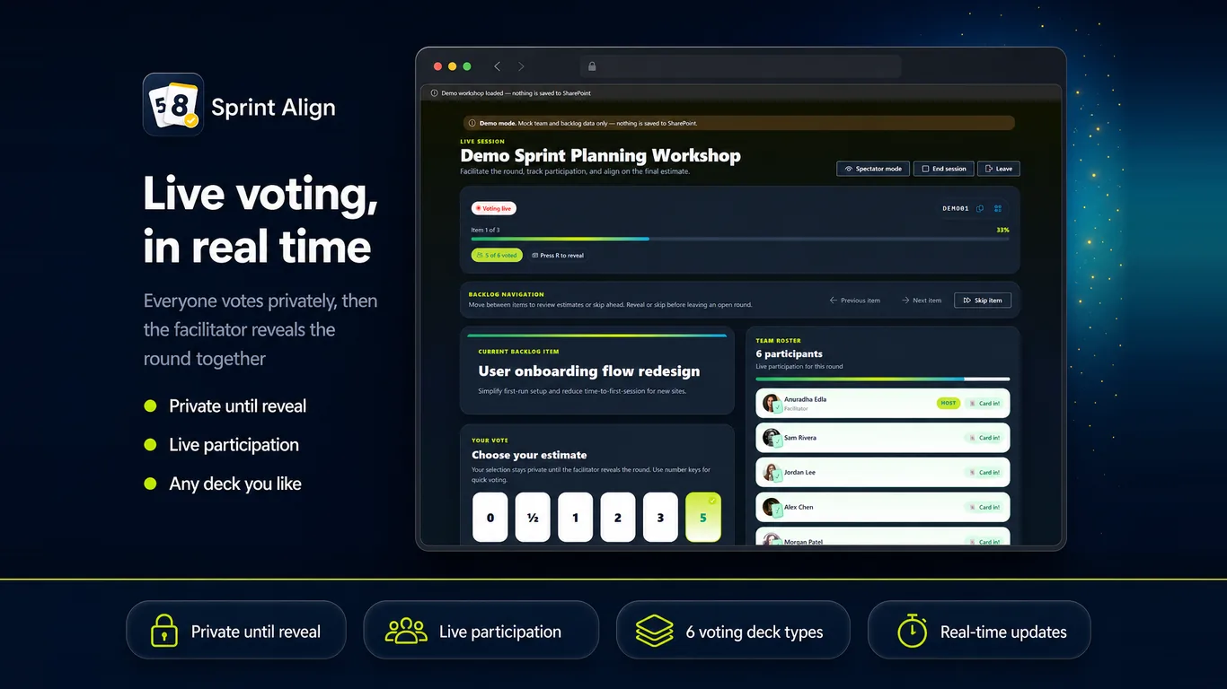Click 'Demo Sprint Planning Workshop' heading
1227x689 pixels.
click(601, 155)
